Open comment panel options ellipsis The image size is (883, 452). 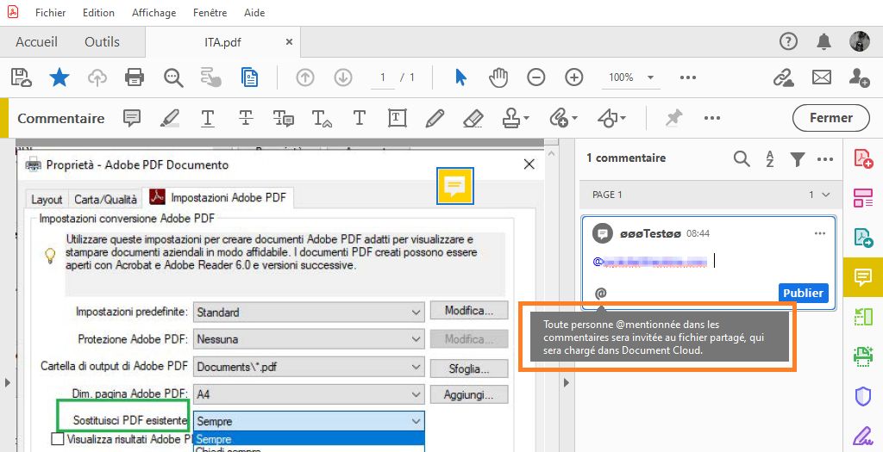coord(825,159)
